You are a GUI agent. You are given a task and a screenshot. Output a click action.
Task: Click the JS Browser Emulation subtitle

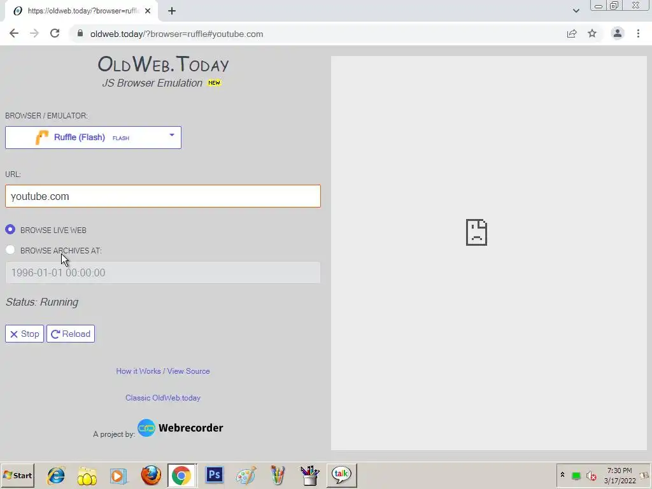point(152,83)
